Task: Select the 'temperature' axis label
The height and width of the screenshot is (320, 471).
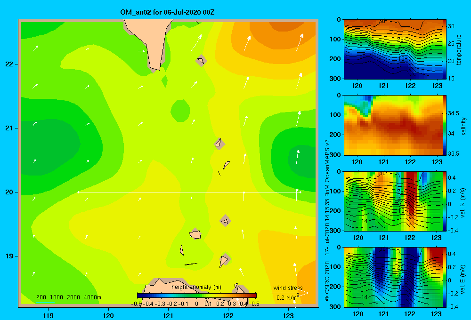Action: tap(459, 49)
